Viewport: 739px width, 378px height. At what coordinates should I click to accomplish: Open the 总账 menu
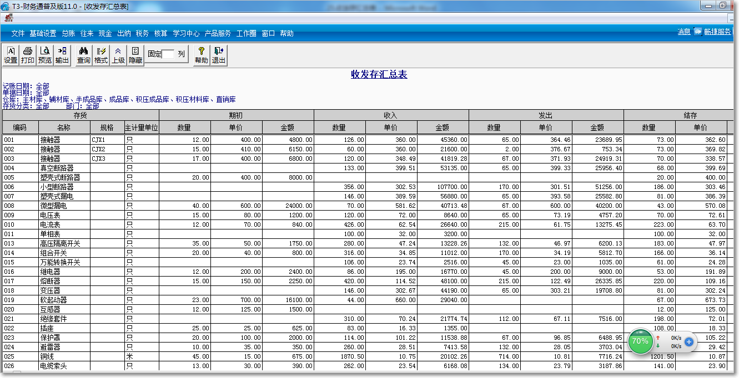click(68, 33)
